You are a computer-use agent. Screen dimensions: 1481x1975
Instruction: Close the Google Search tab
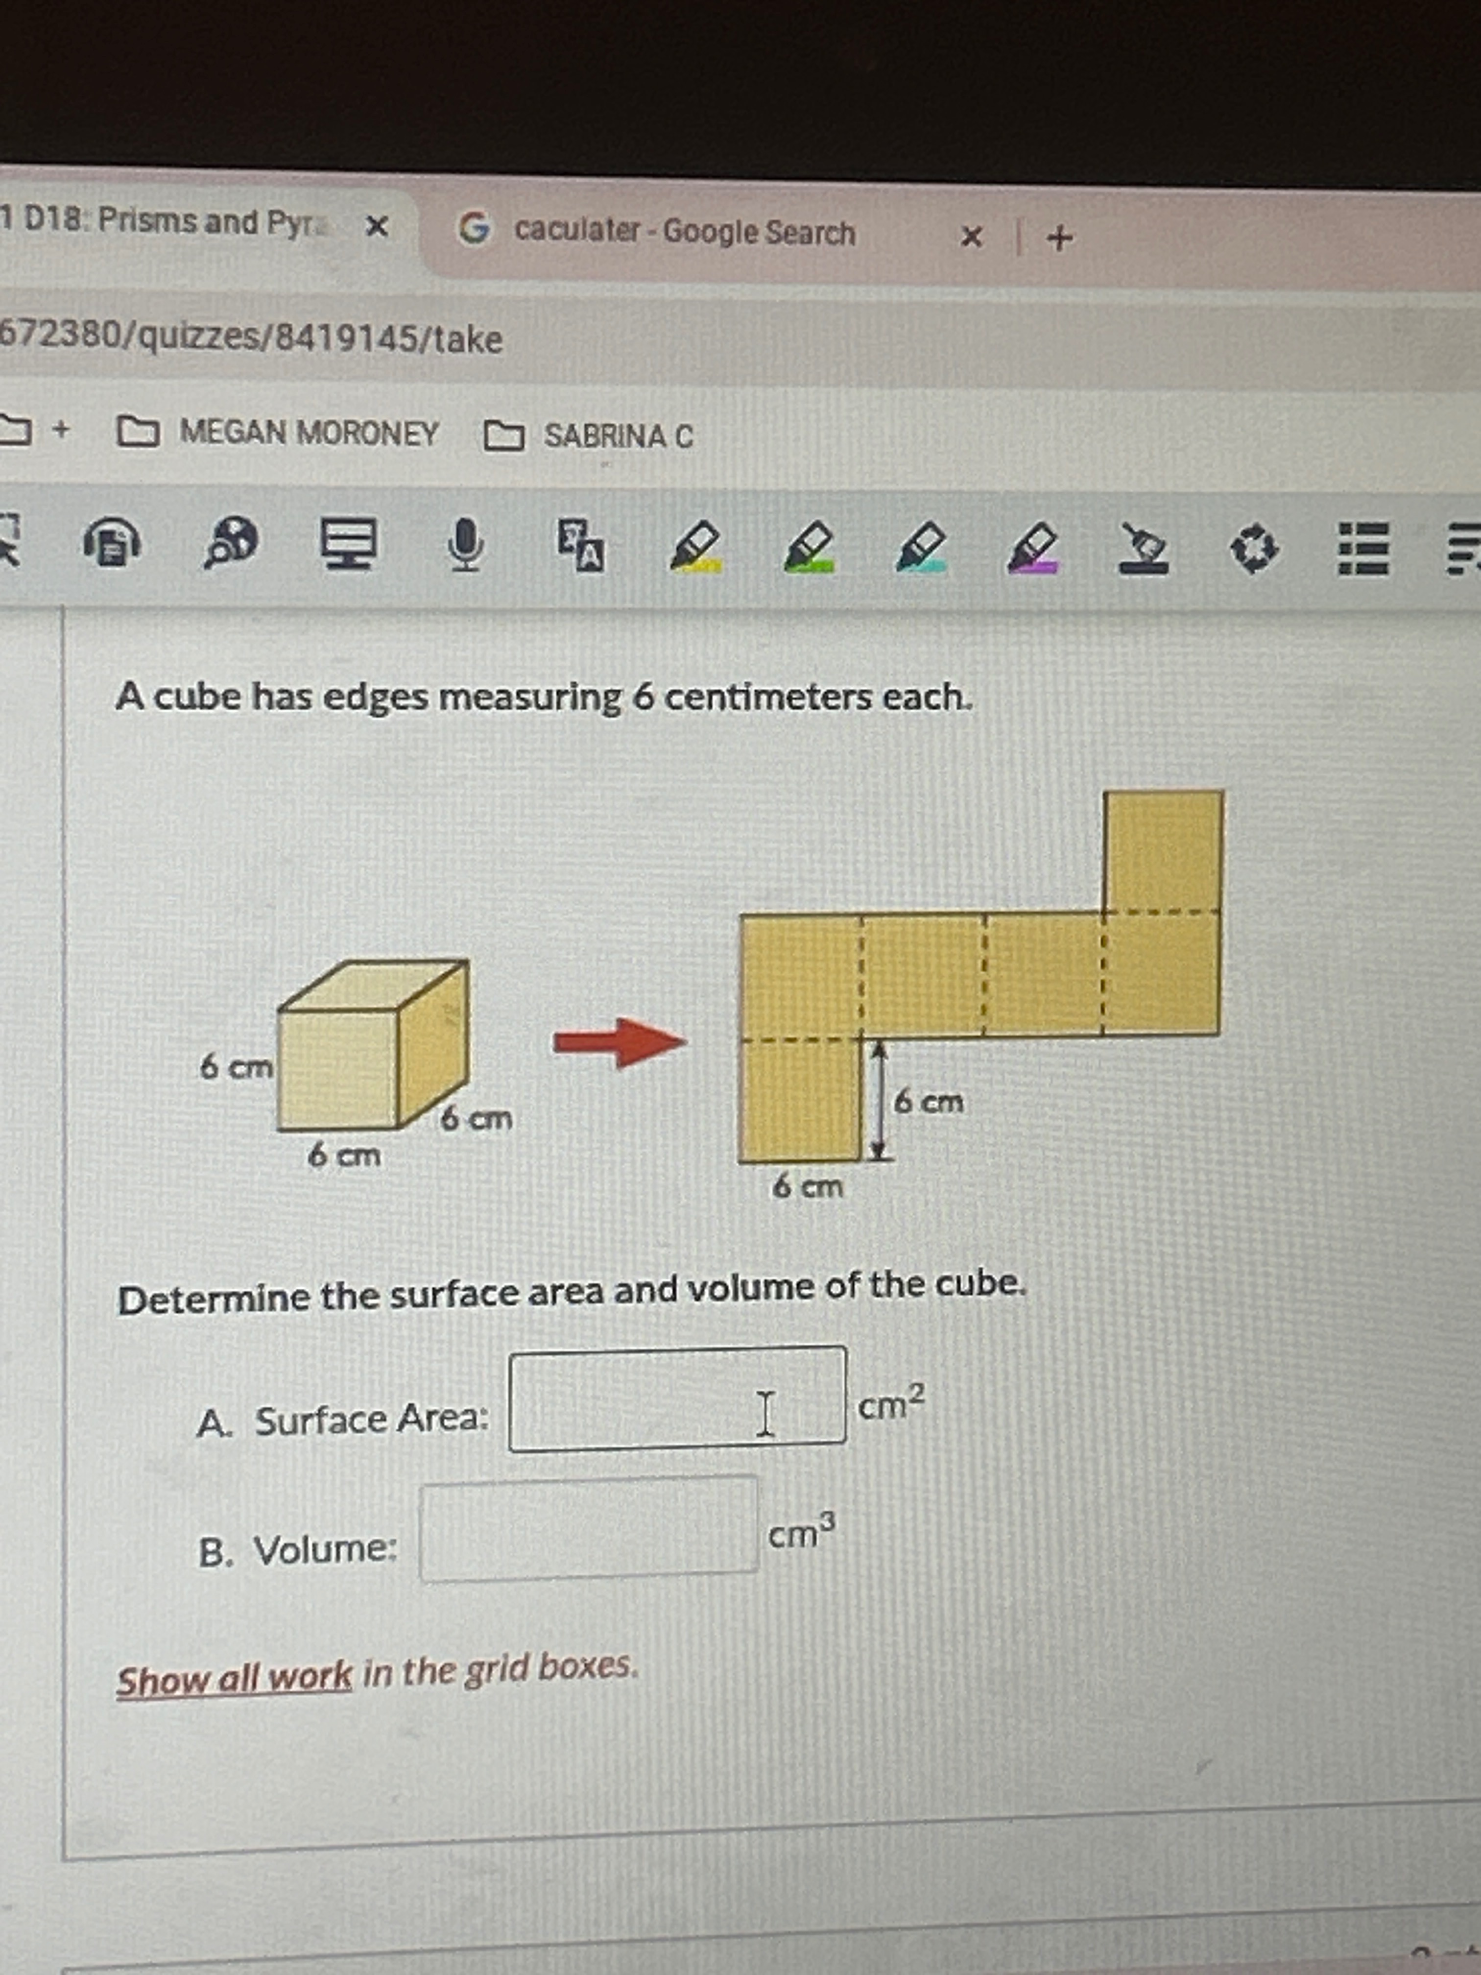point(971,237)
